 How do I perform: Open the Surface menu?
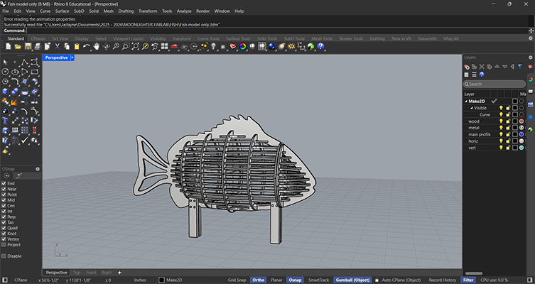[x=63, y=11]
